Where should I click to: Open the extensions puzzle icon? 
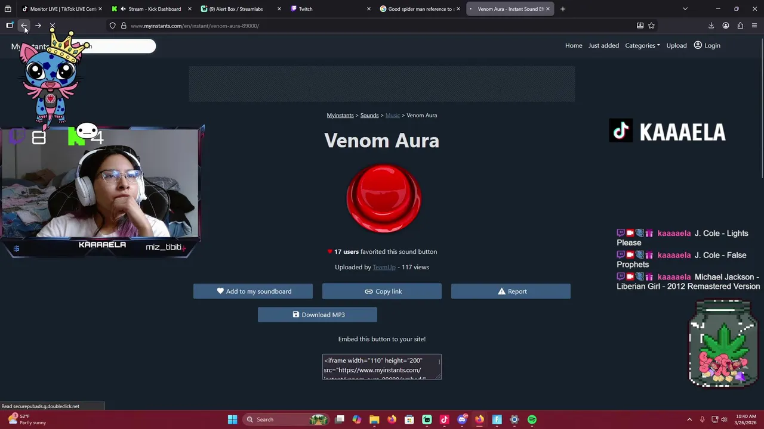pos(740,26)
